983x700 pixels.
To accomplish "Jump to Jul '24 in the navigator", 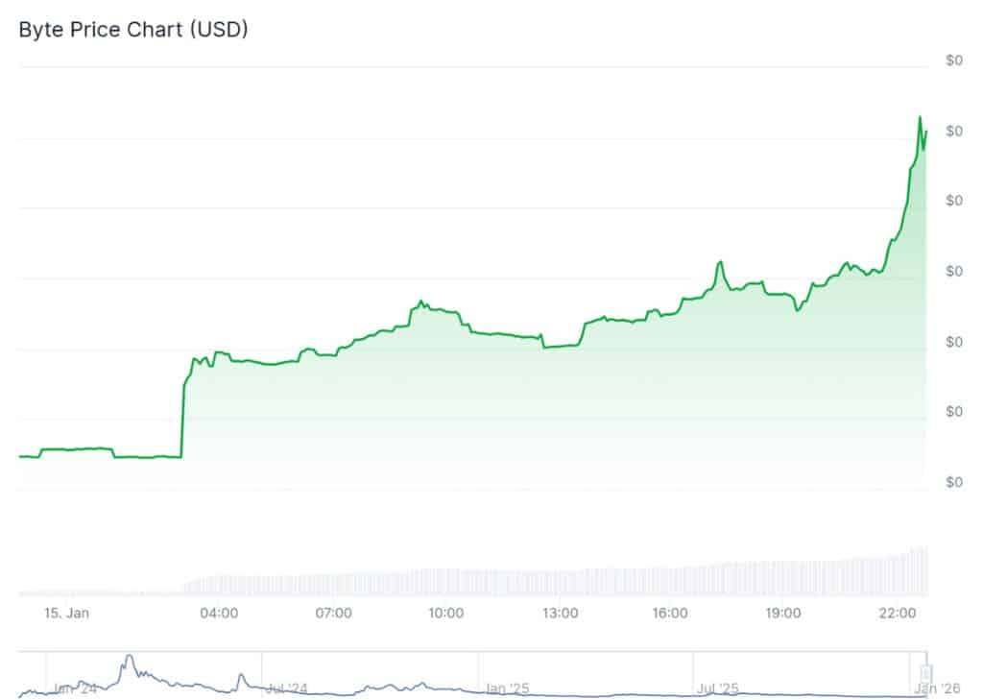I will (286, 688).
